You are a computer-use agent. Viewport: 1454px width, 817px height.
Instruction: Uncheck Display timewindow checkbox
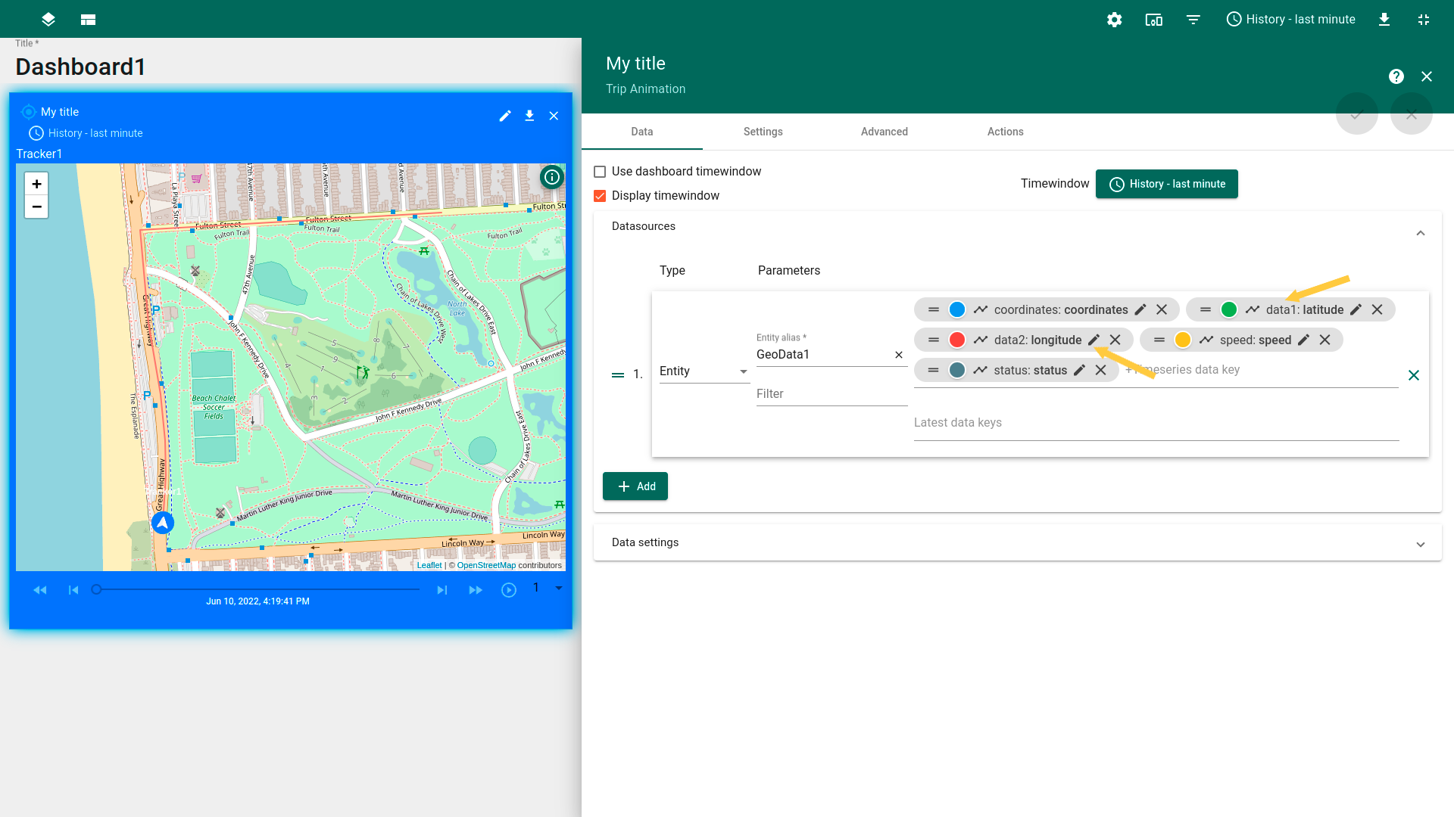click(600, 196)
